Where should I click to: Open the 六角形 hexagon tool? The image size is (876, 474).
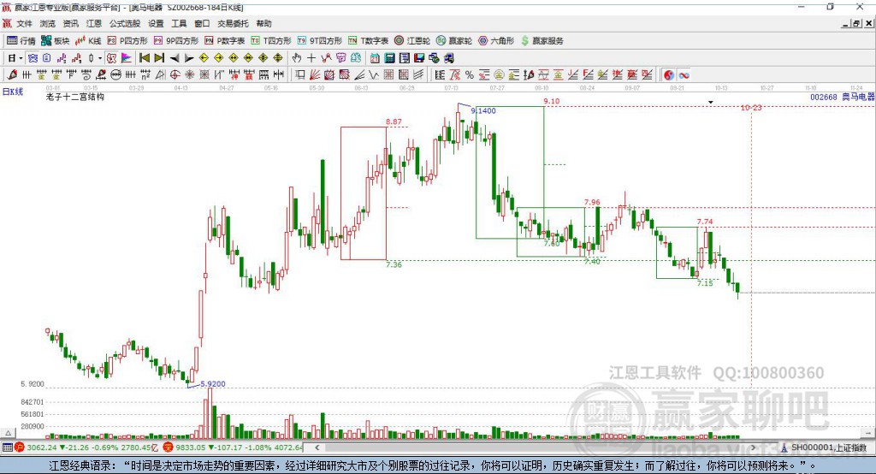coord(496,41)
